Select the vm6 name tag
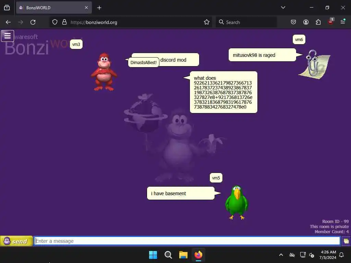The height and width of the screenshot is (263, 351). (x=299, y=40)
